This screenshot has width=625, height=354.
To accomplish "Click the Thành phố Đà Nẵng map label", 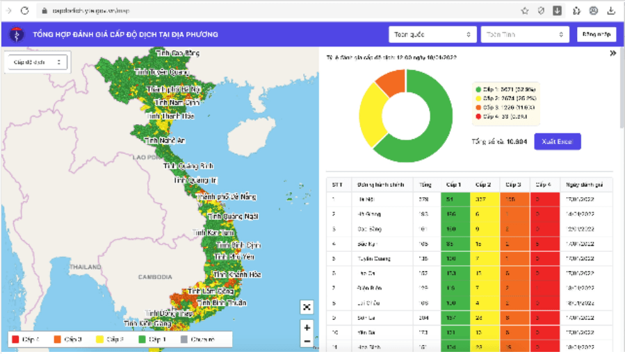I will click(x=227, y=196).
